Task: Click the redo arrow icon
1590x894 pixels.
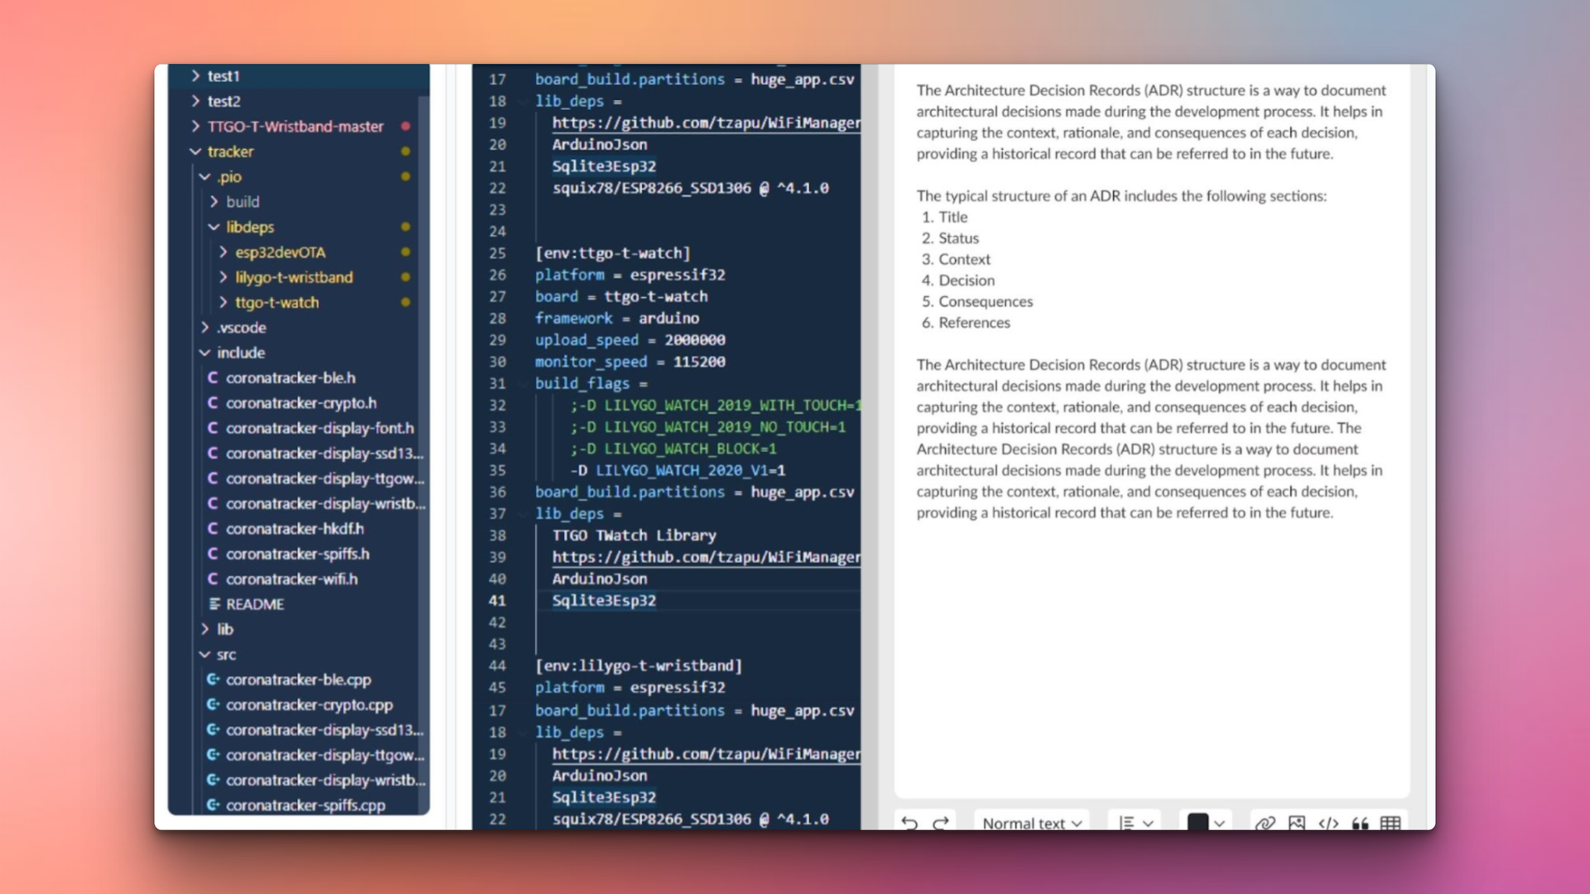Action: pyautogui.click(x=940, y=824)
